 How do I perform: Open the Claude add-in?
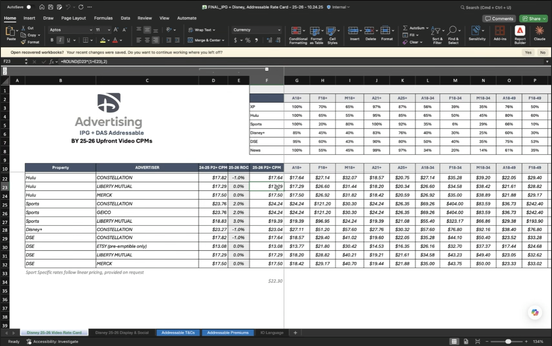coord(539,34)
